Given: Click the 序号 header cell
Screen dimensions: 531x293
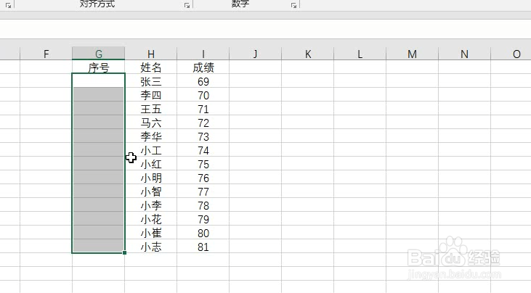Looking at the screenshot, I should [x=99, y=67].
